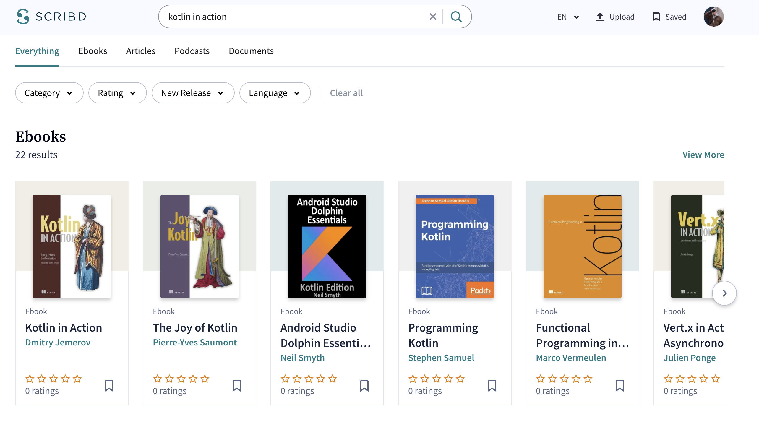Screen dimensions: 759x422
Task: Open Vert.x in Action book cover
Action: (698, 246)
